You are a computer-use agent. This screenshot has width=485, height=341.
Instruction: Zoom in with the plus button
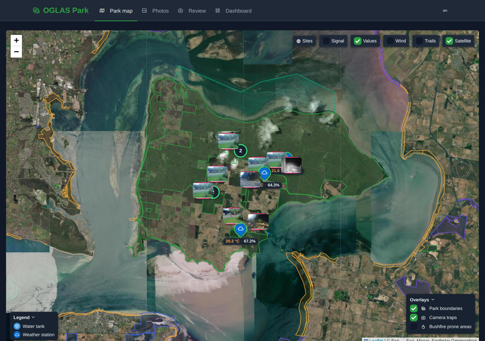(x=17, y=40)
